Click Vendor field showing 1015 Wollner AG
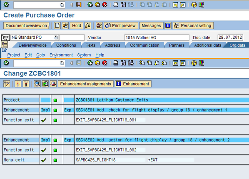Screen dimensions: 249x179 click(157, 37)
